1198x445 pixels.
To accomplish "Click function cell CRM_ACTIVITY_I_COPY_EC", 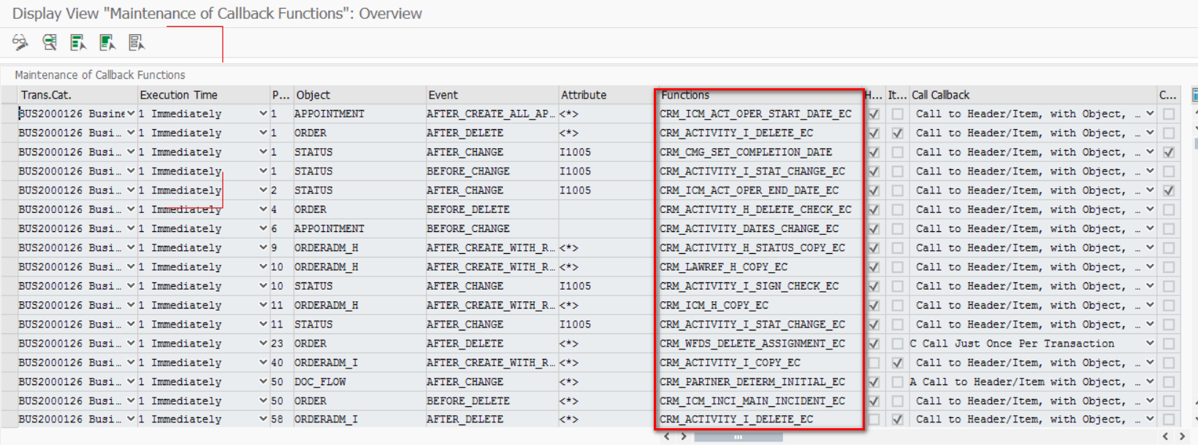I will (x=760, y=363).
